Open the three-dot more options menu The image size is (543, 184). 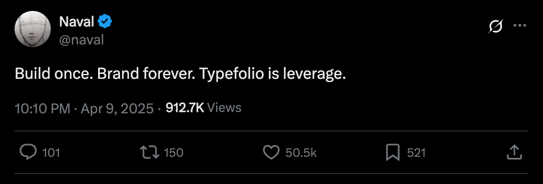(x=520, y=25)
